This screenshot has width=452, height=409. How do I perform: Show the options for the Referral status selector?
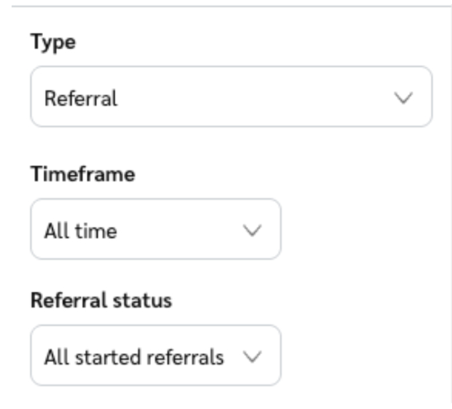(155, 355)
